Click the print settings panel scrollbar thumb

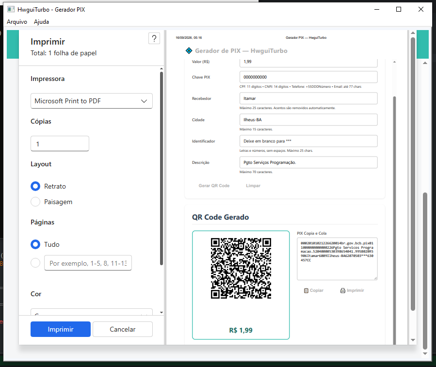pos(161,168)
